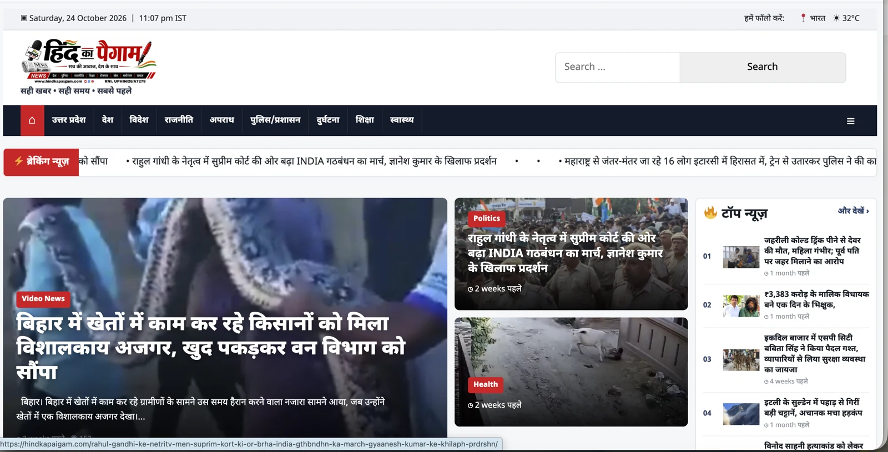Click the Video News category tag
Viewport: 888px width, 452px height.
point(43,299)
